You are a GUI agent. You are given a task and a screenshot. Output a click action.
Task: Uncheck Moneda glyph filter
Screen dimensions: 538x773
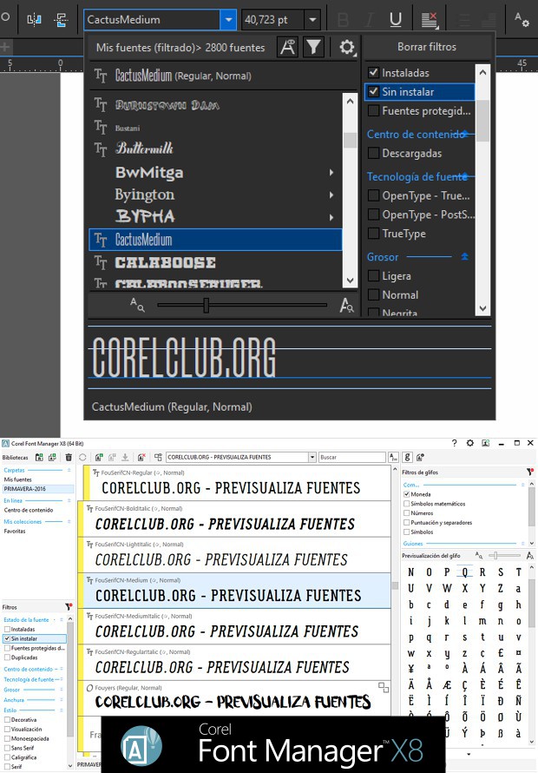click(406, 494)
